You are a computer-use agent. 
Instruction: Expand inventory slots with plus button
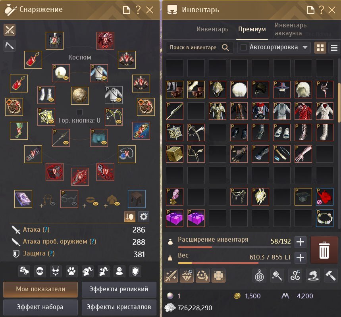[301, 242]
